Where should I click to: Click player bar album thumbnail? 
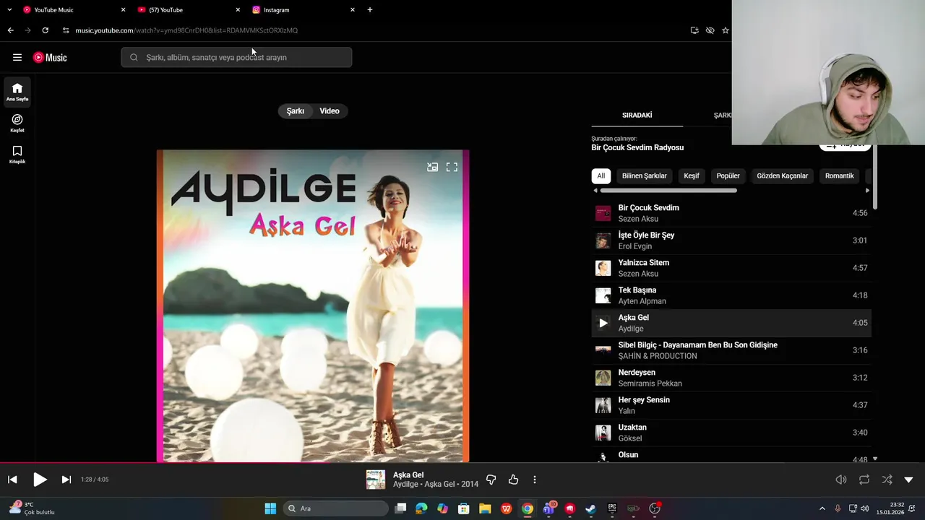tap(376, 480)
